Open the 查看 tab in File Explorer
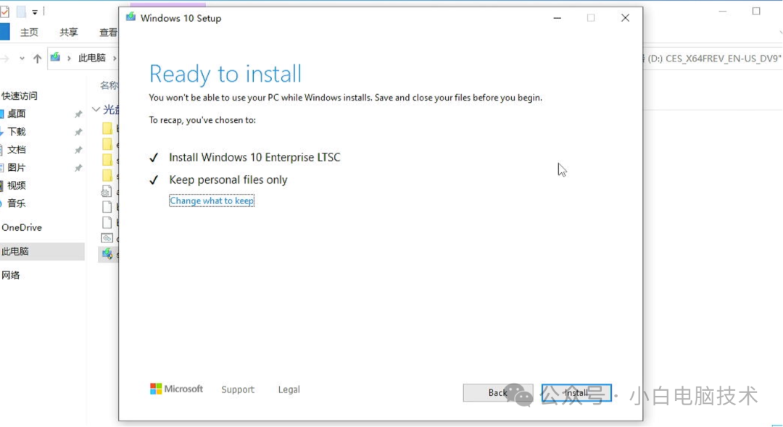This screenshot has width=783, height=427. (108, 33)
